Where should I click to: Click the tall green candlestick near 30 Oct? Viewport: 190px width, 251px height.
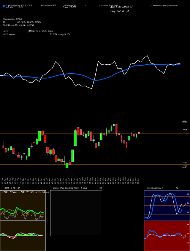coord(75,138)
